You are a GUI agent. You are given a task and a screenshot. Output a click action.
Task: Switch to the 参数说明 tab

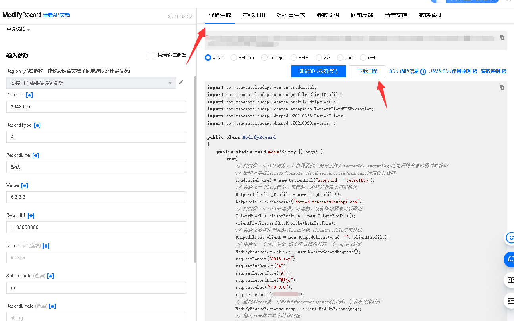tap(328, 15)
